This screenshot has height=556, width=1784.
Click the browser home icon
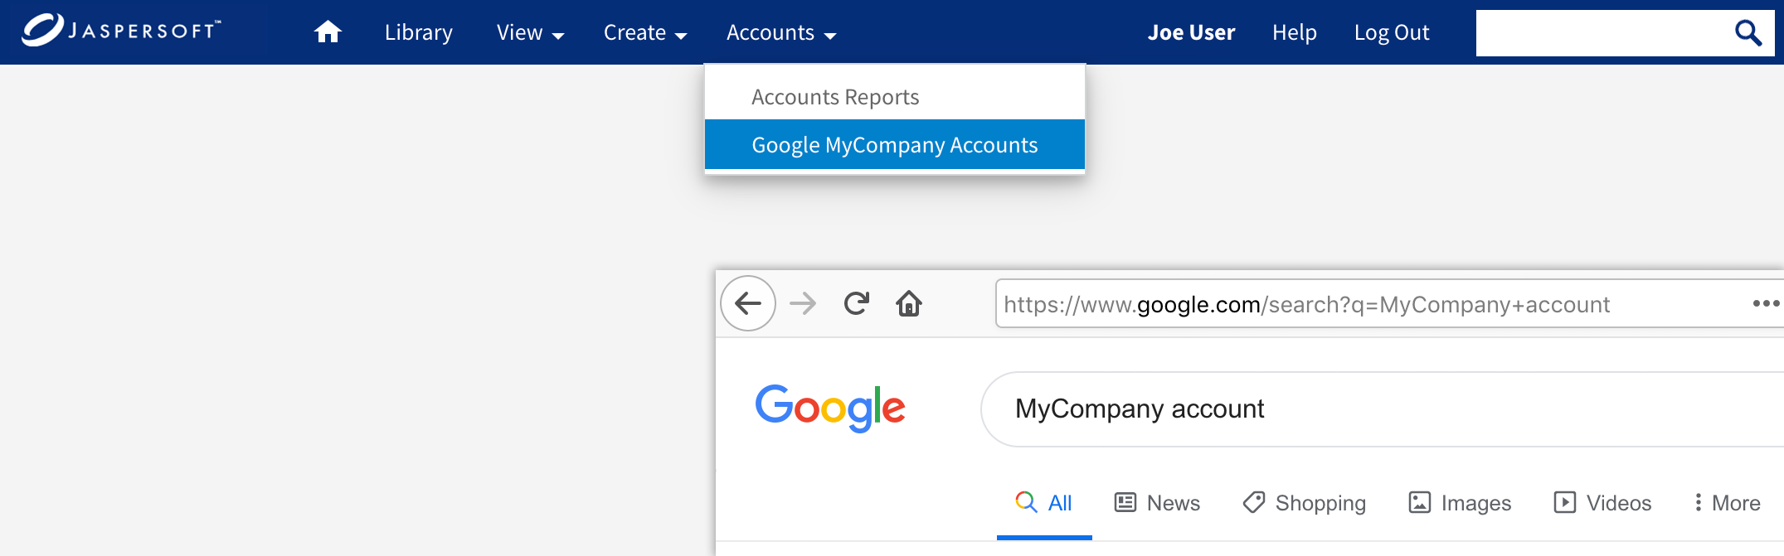909,303
